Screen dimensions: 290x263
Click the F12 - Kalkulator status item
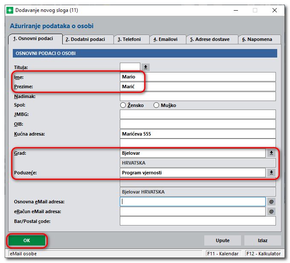[x=263, y=254]
